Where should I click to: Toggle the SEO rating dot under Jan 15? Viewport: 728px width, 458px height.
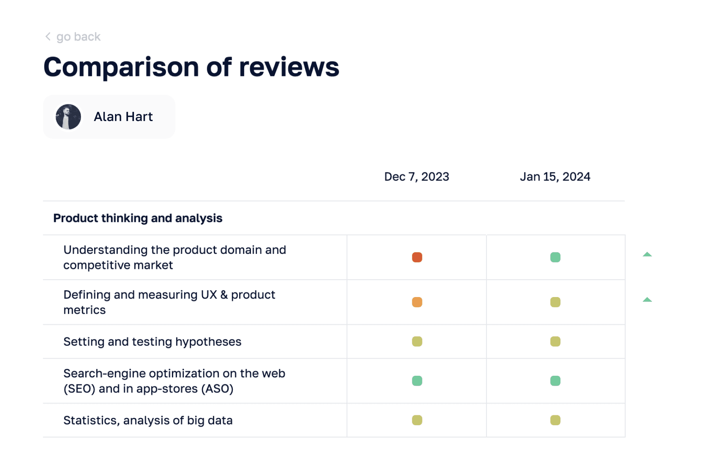[x=556, y=380]
